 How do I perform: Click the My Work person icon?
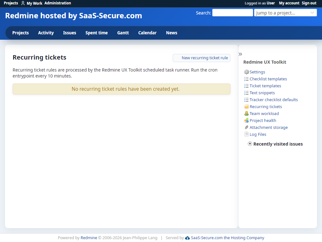23,3
